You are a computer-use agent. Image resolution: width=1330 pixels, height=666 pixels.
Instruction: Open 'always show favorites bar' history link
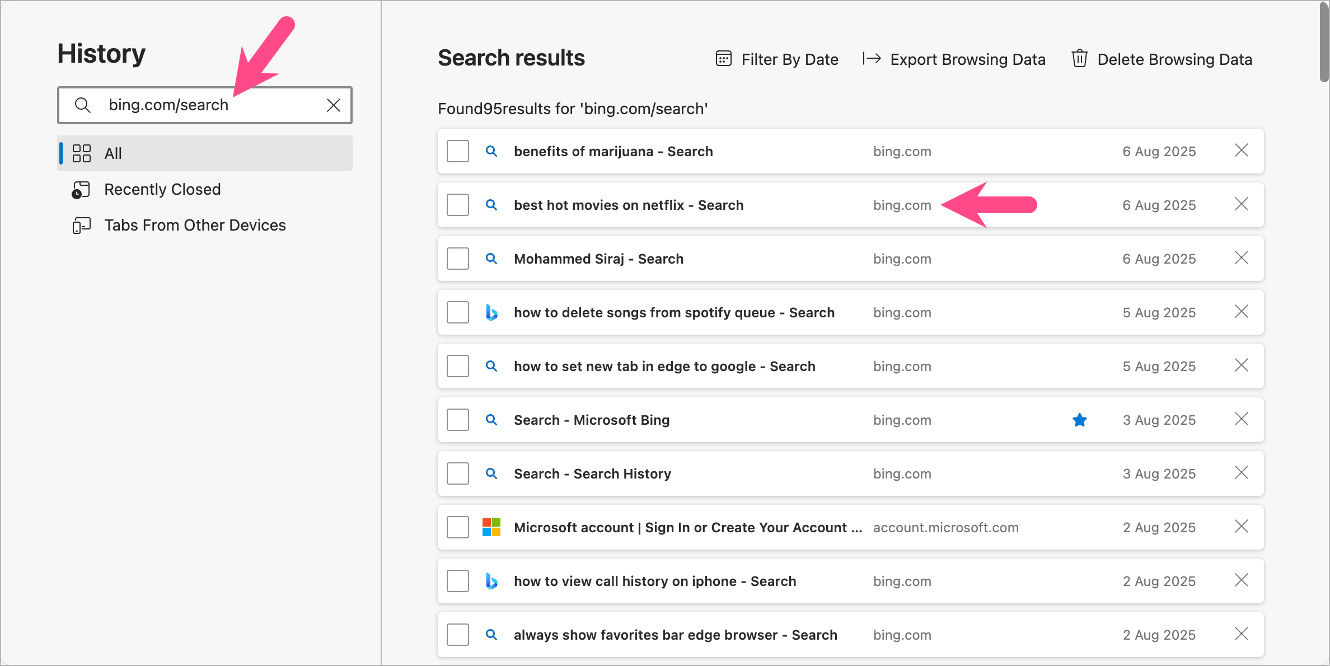[x=675, y=635]
